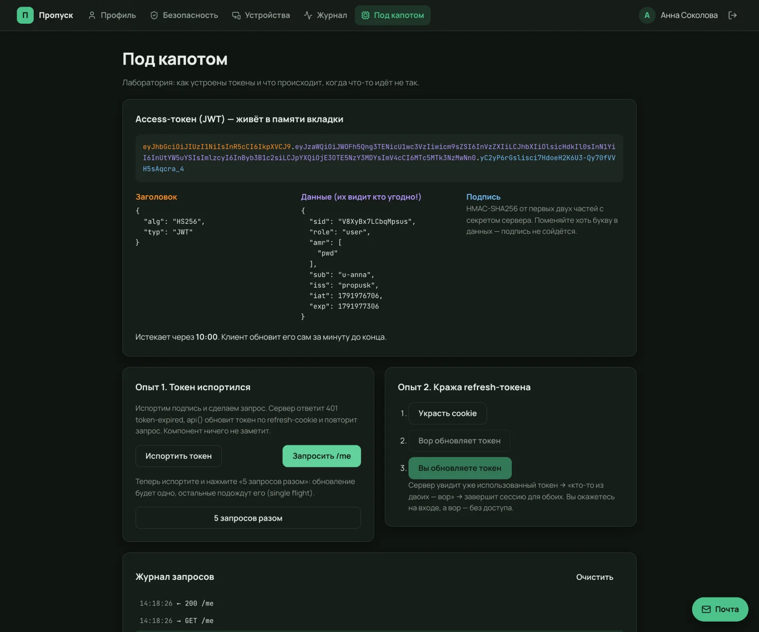Click the Опыт 2. Кража refresh-токена title
Viewport: 759px width, 632px height.
pos(464,387)
